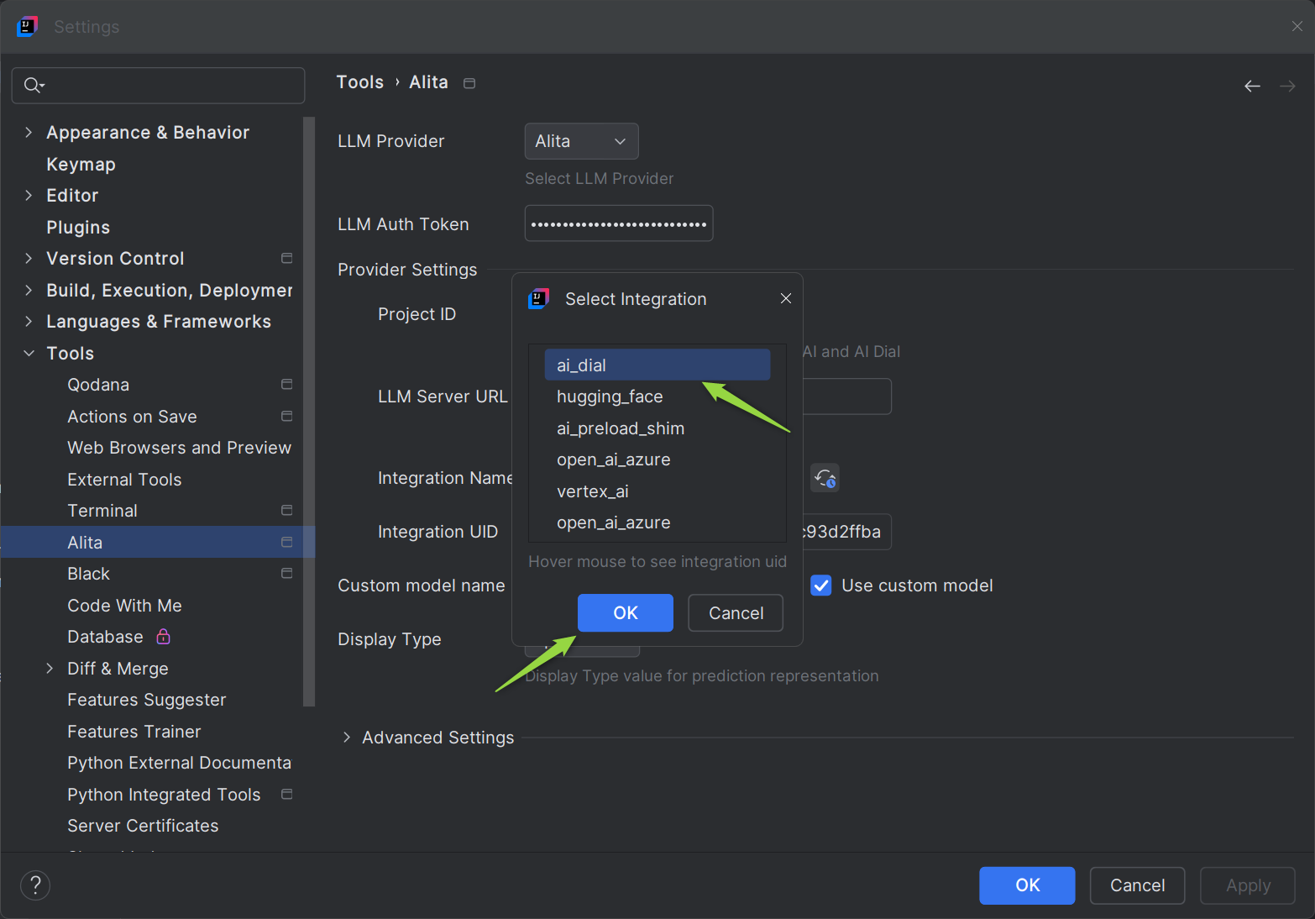Open Plugins settings page
Viewport: 1315px width, 919px height.
coord(78,227)
